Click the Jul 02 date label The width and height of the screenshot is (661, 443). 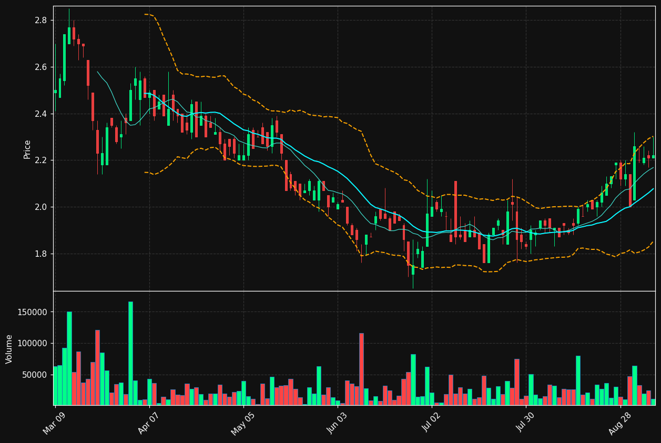432,422
